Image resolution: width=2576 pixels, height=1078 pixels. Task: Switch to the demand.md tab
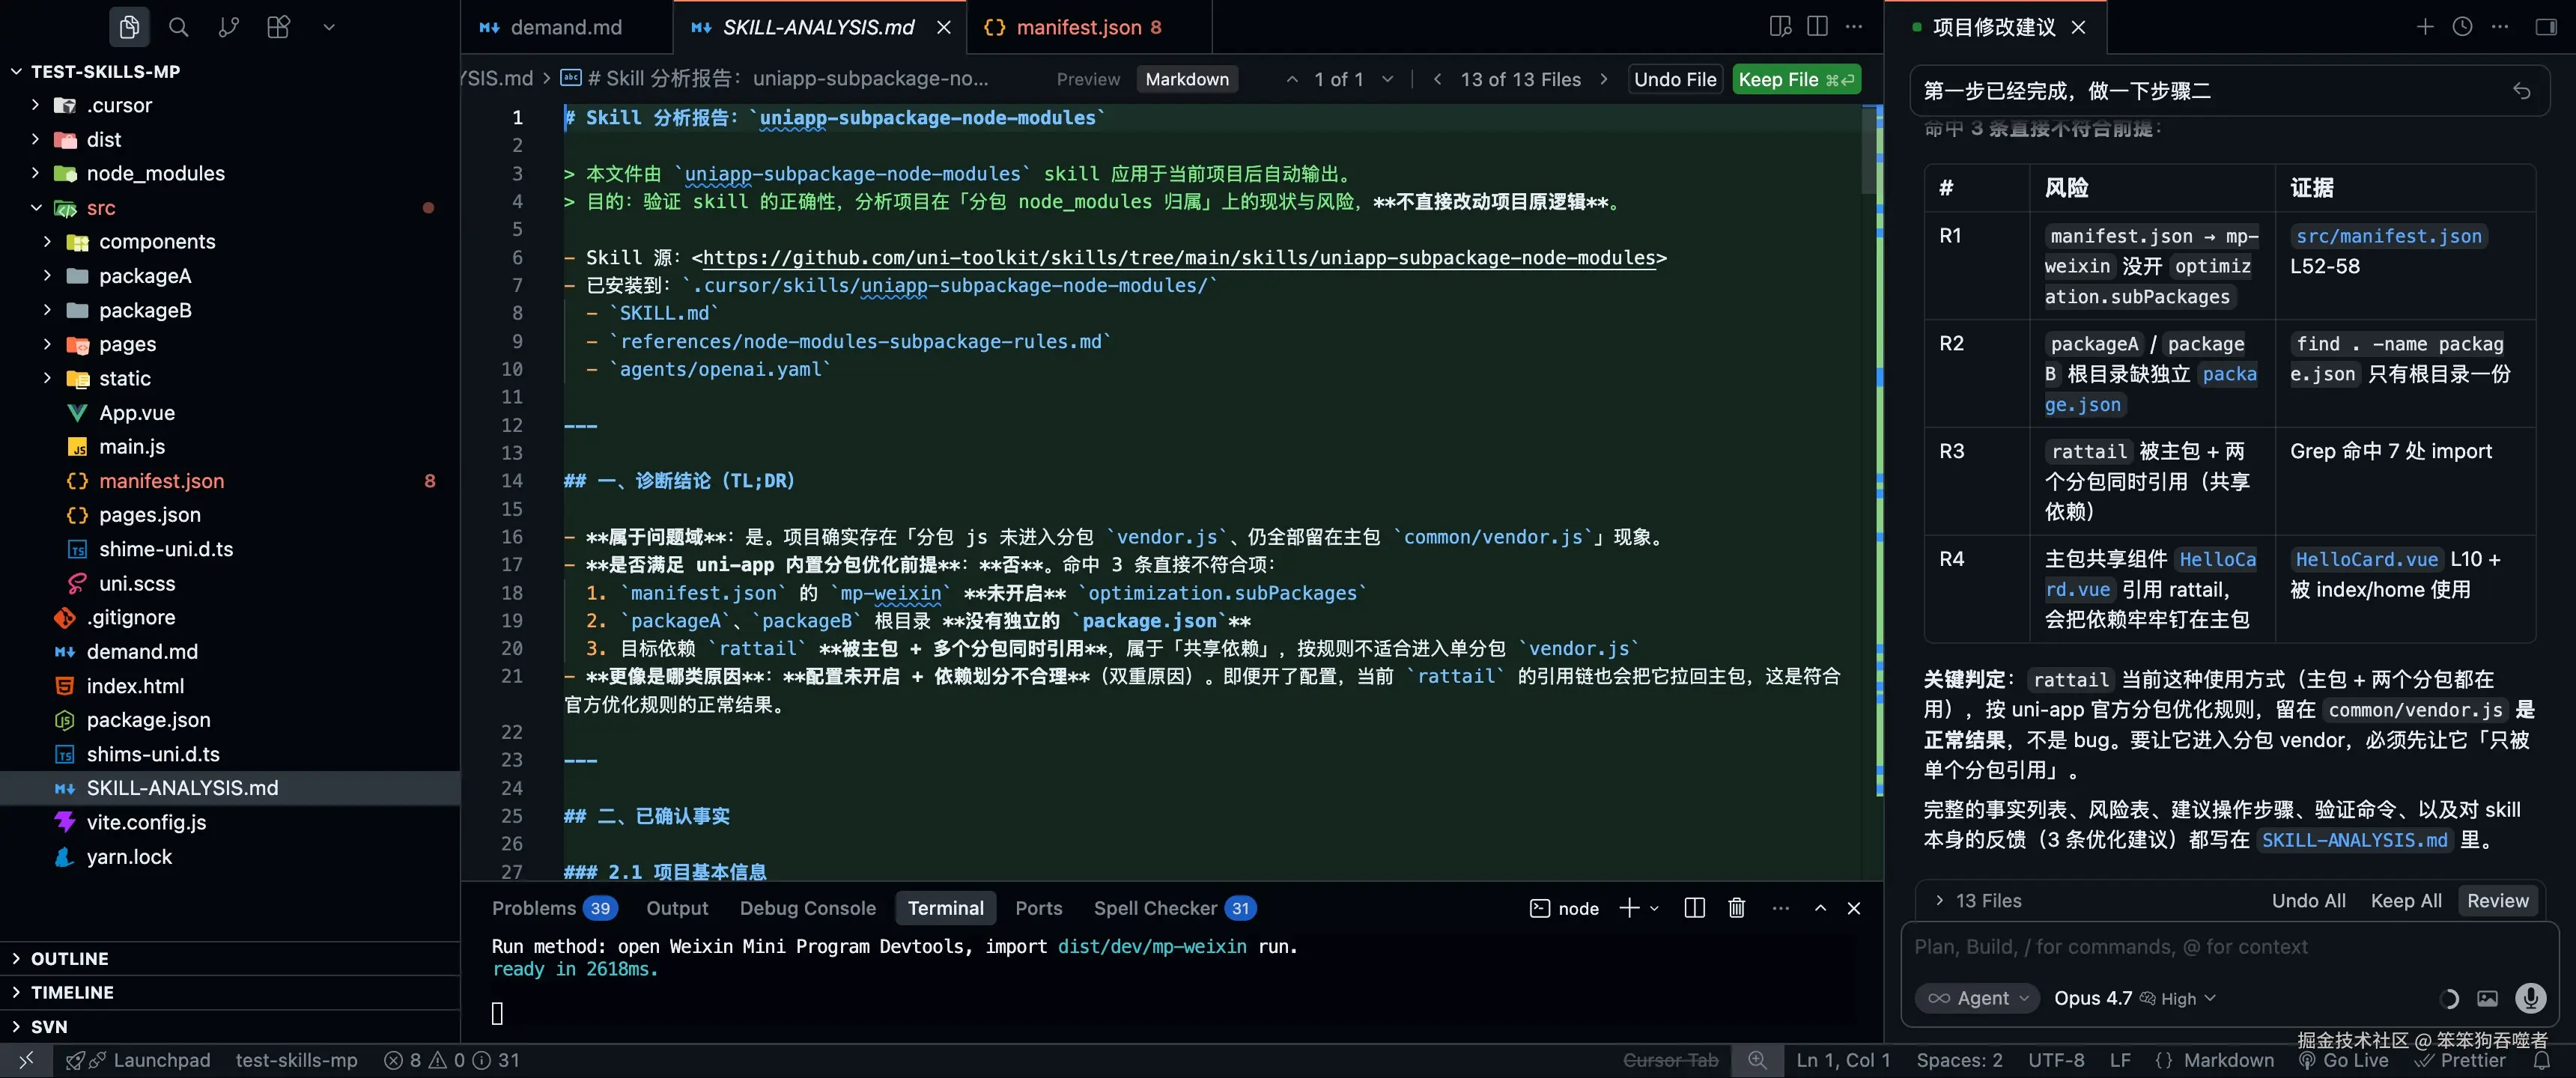[x=565, y=27]
